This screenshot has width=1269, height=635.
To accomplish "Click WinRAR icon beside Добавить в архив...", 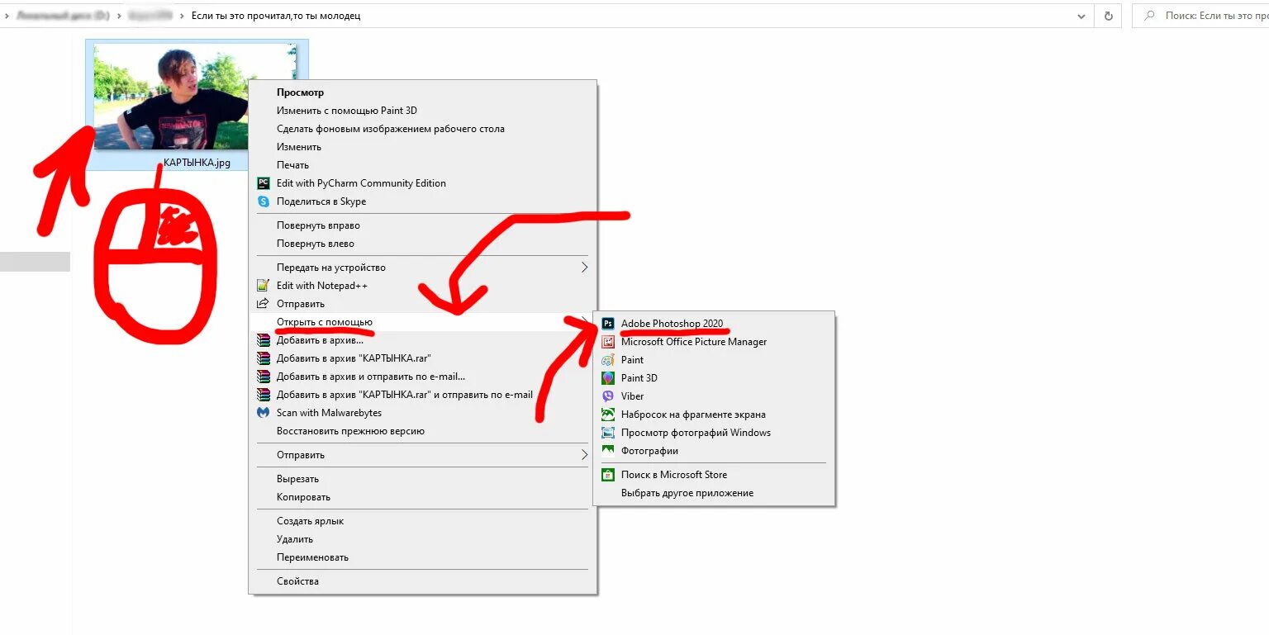I will click(x=264, y=340).
